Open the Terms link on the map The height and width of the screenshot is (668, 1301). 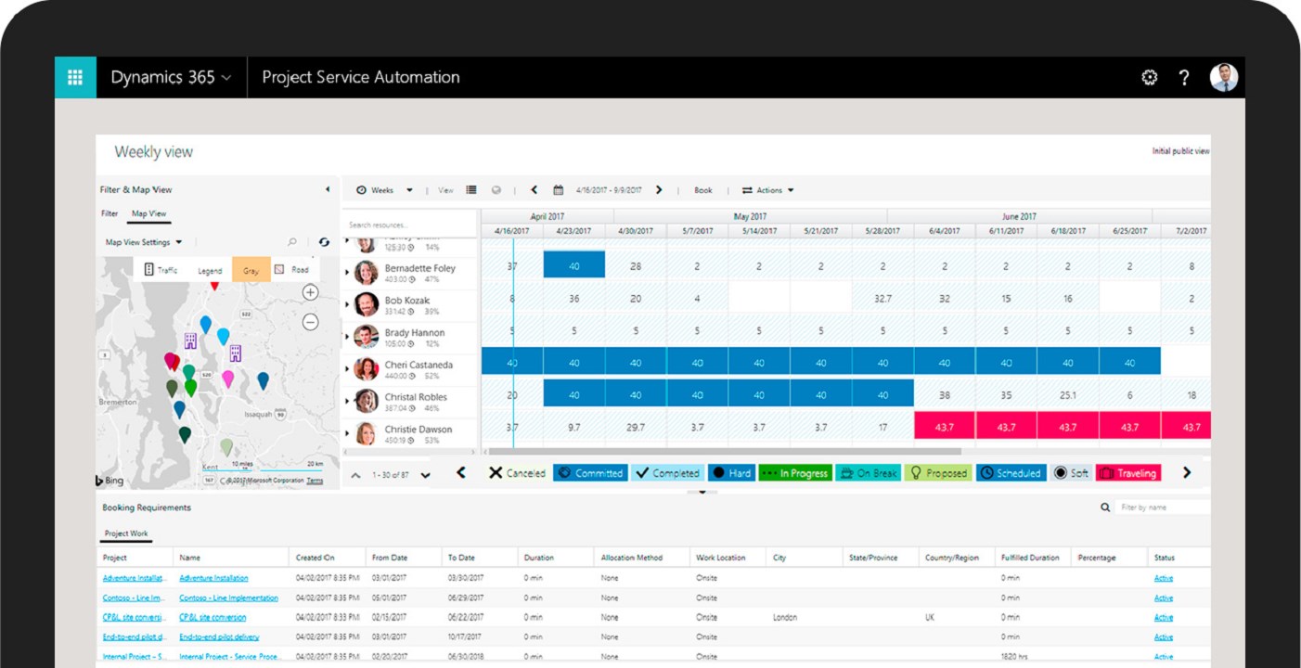pyautogui.click(x=315, y=481)
